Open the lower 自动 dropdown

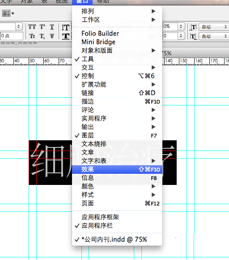tap(213, 36)
